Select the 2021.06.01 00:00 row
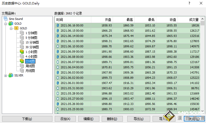206x123 pixels. 128,83
